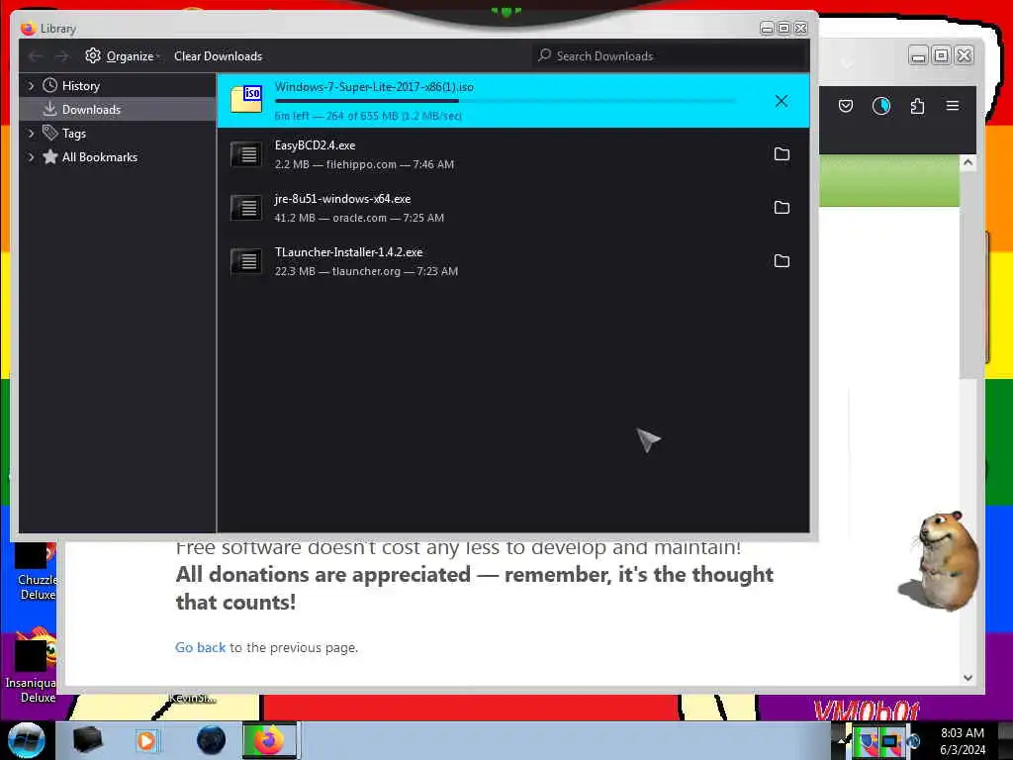The width and height of the screenshot is (1013, 760).
Task: Minimize the Library window
Action: (767, 28)
